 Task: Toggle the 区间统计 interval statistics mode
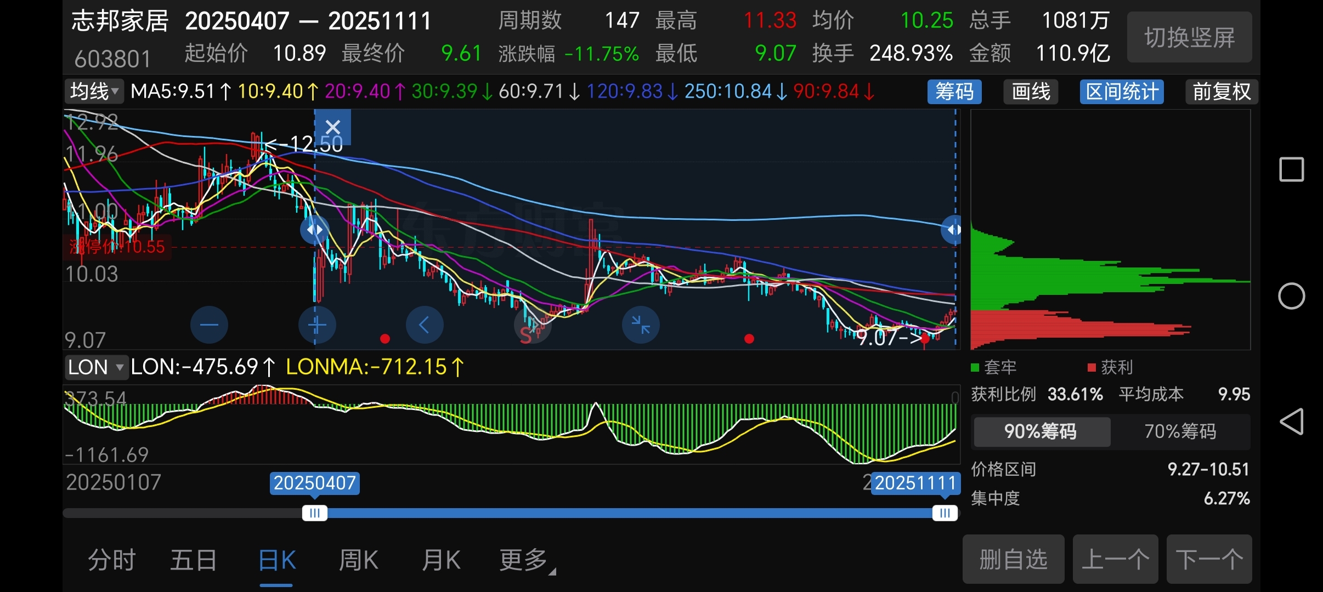point(1122,92)
